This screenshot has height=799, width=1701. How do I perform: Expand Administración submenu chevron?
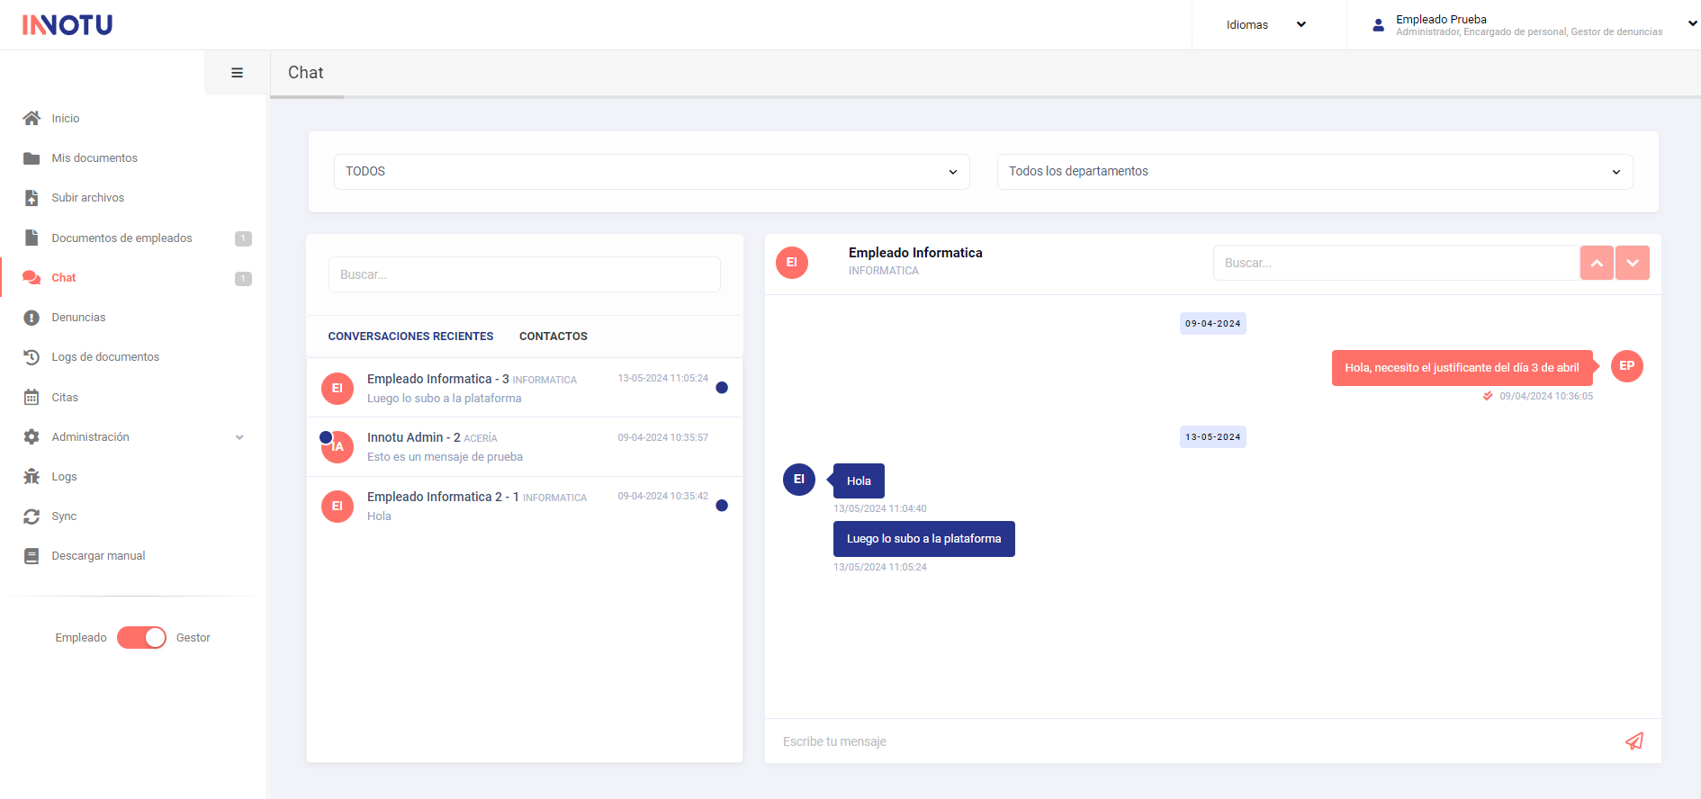tap(239, 437)
